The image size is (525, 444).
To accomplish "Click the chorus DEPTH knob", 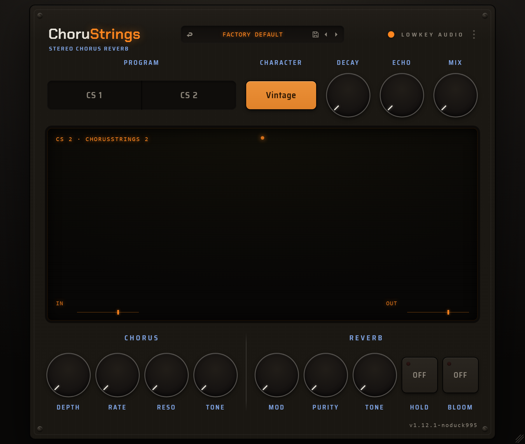I will 69,375.
